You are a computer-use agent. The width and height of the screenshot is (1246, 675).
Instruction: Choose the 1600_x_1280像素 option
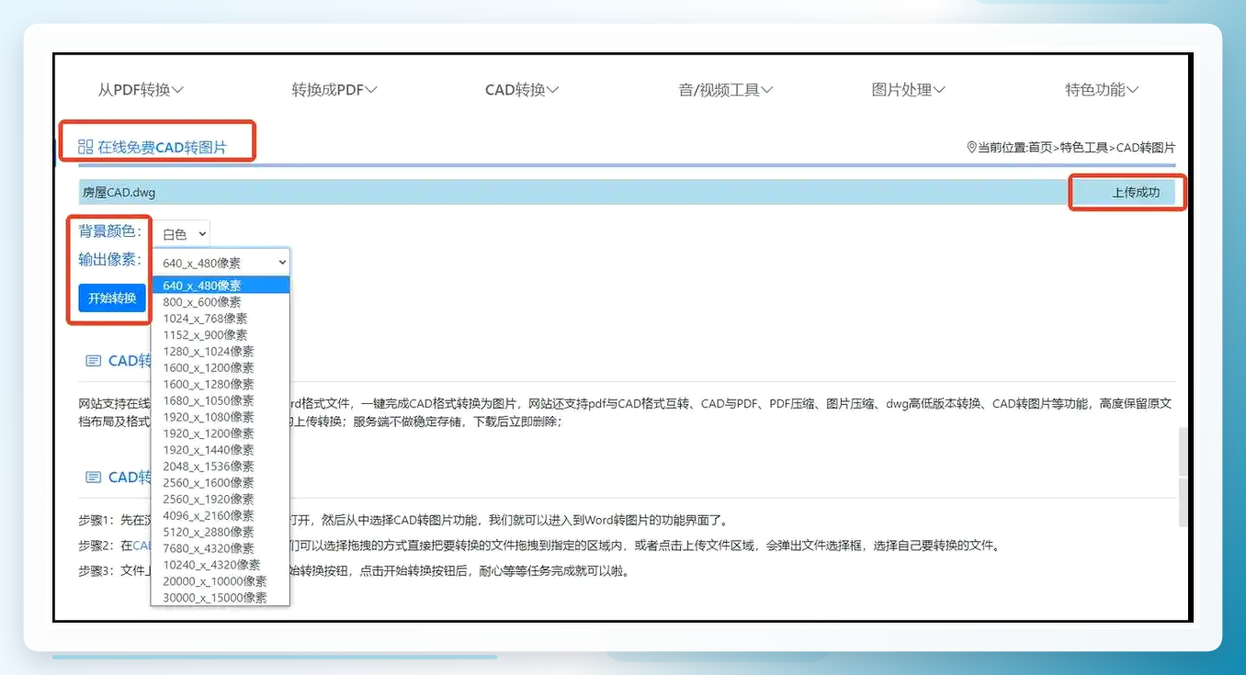click(221, 385)
